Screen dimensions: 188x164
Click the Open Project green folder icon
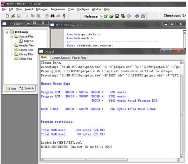111,16
